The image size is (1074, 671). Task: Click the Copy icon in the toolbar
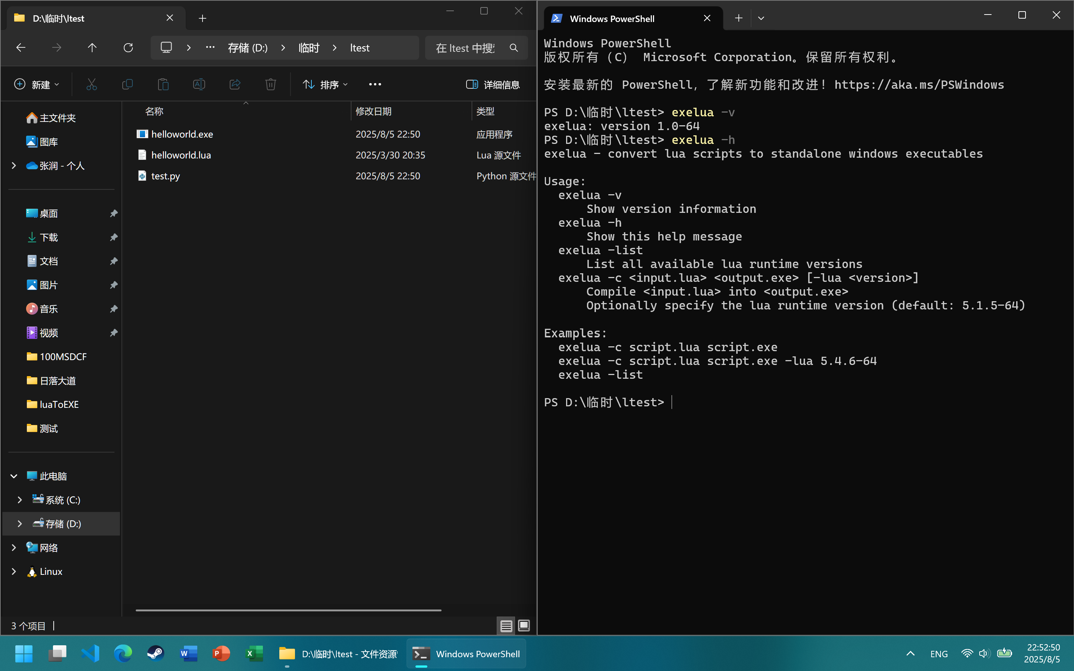(x=128, y=84)
